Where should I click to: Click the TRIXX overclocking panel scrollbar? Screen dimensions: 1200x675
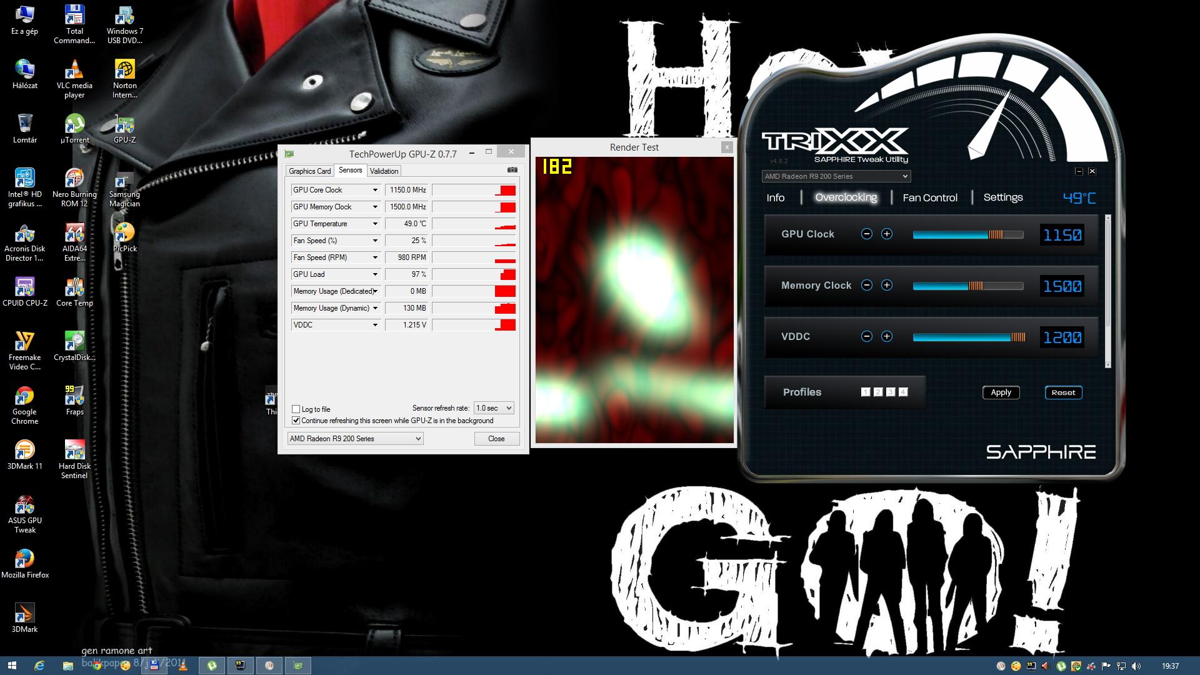[x=1108, y=291]
